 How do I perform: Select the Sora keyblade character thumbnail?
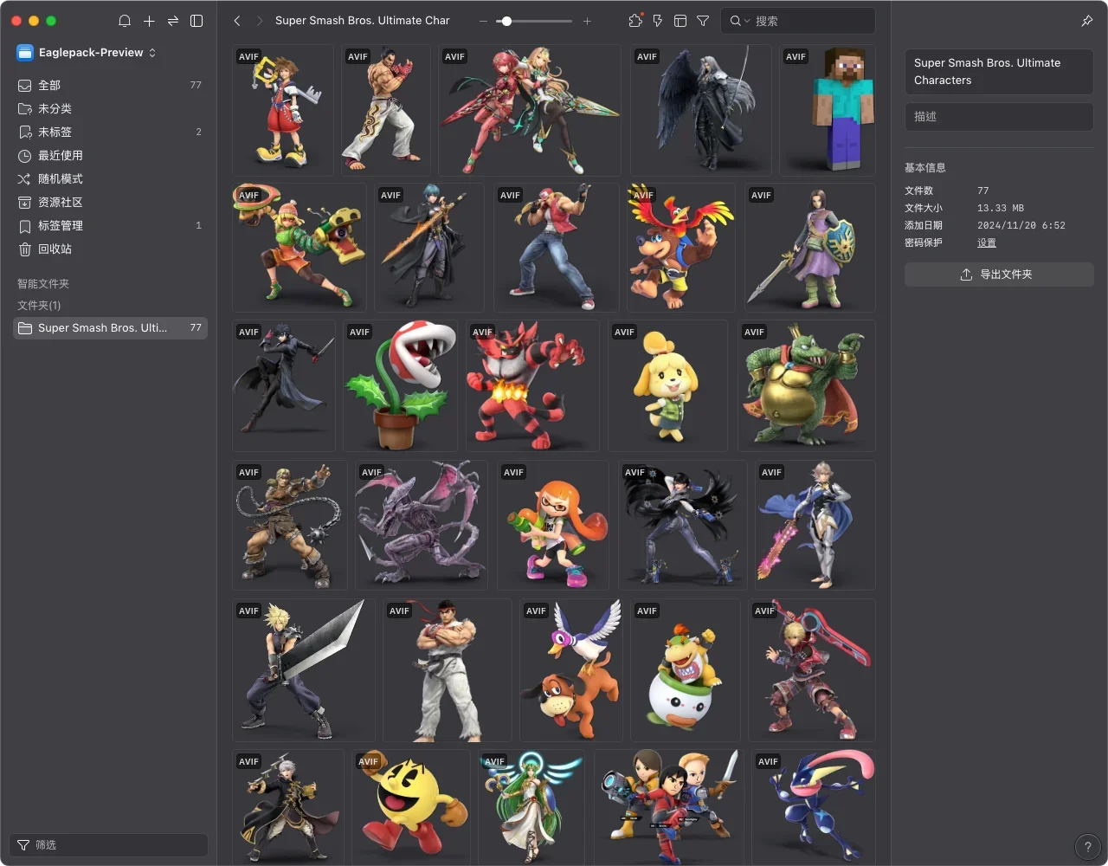(283, 110)
